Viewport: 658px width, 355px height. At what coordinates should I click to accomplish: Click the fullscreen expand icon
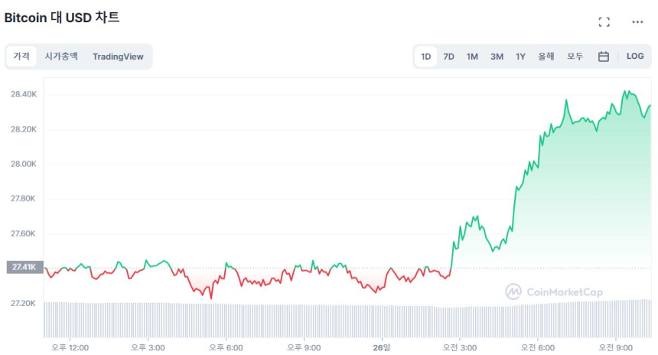coord(604,22)
